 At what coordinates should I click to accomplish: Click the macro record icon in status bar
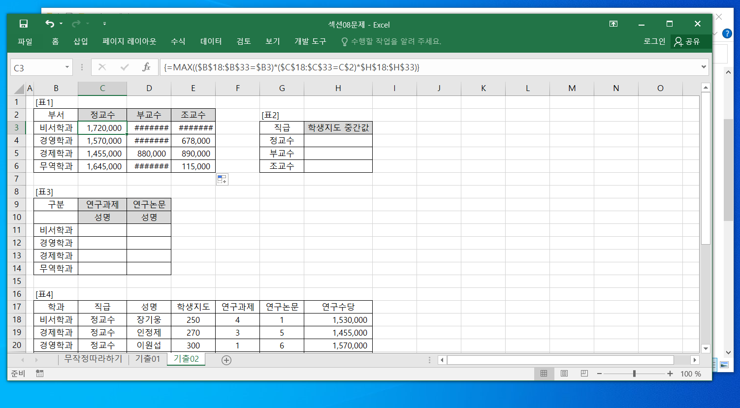[39, 374]
